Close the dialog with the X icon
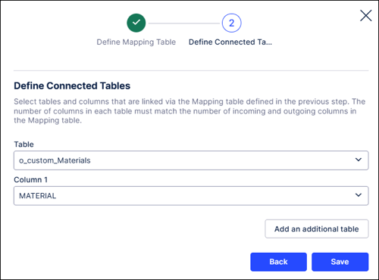 tap(365, 16)
